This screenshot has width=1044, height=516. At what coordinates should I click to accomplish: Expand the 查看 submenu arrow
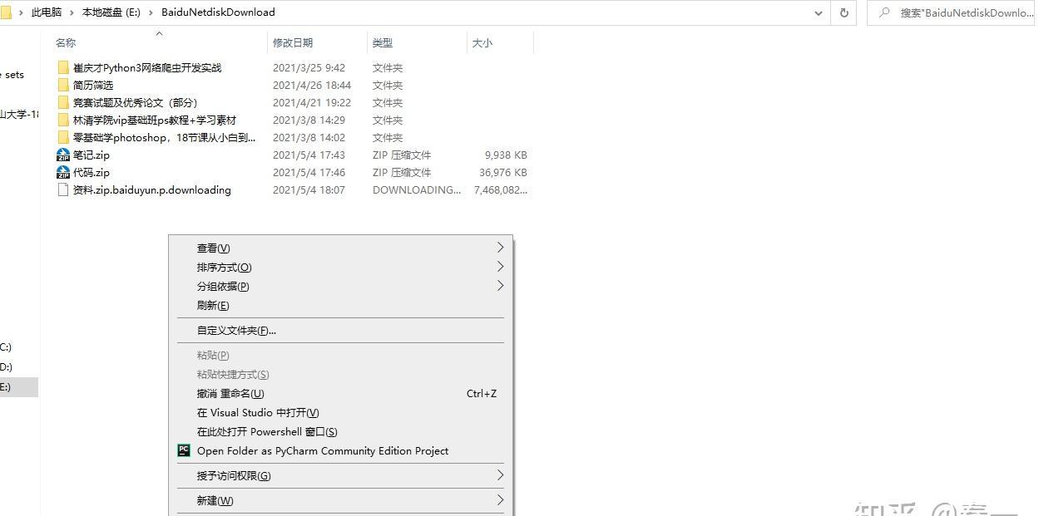500,247
